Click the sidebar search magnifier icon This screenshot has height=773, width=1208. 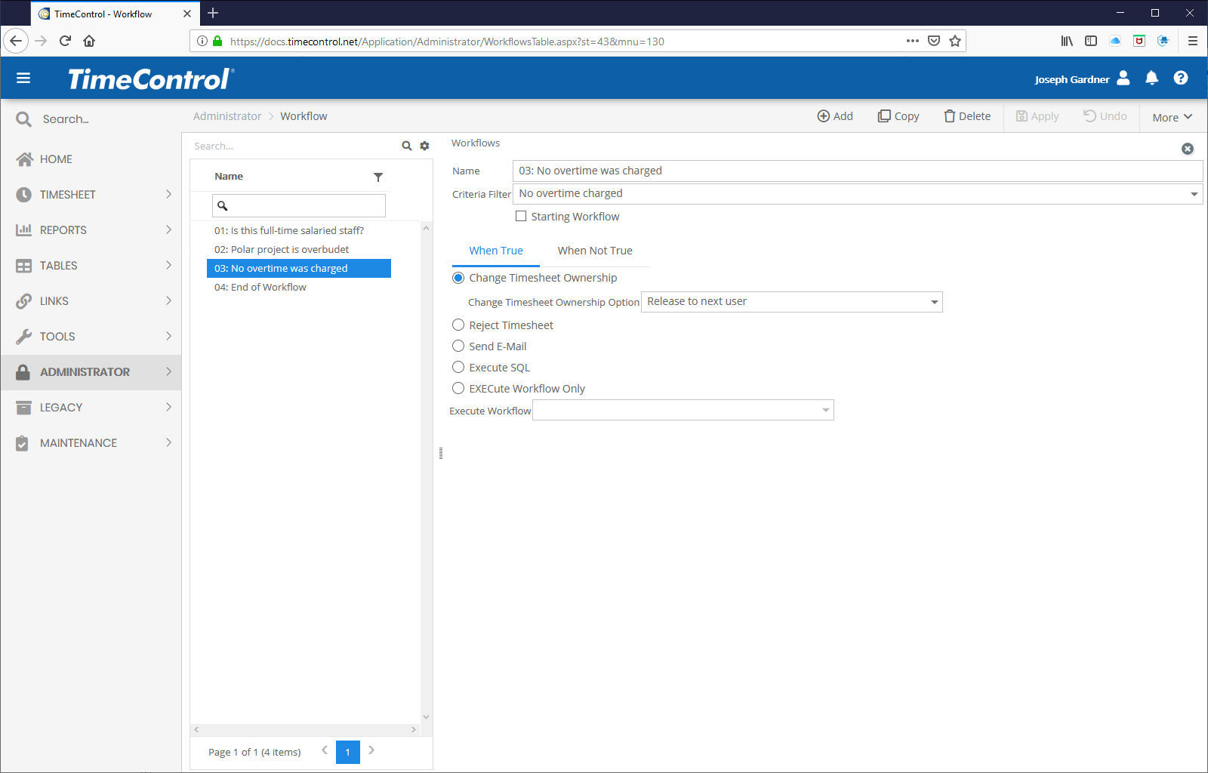(x=23, y=119)
